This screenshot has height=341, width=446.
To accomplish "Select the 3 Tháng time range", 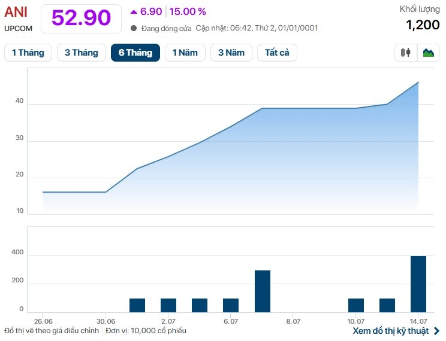I will pyautogui.click(x=82, y=53).
